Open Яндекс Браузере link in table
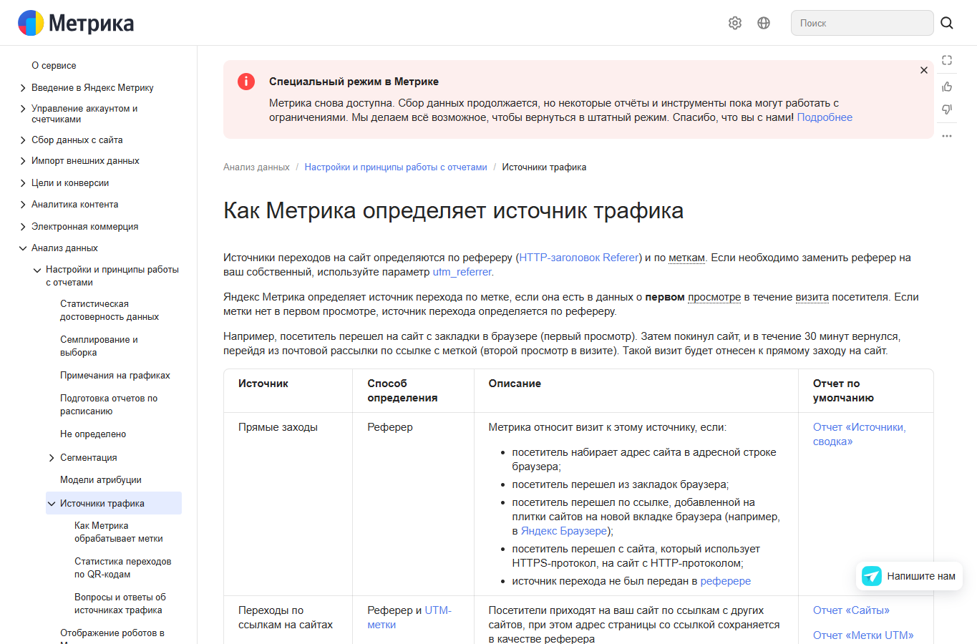This screenshot has height=644, width=977. tap(564, 531)
